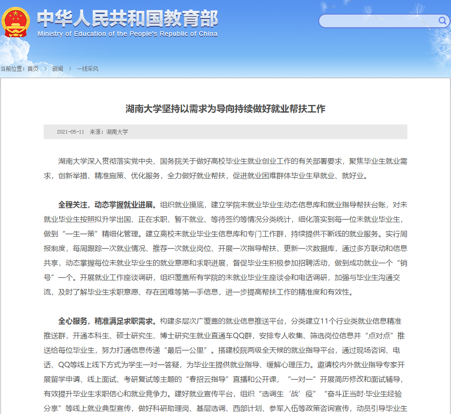Click the article title 湖南大学坚持以需求为导向

pyautogui.click(x=225, y=109)
